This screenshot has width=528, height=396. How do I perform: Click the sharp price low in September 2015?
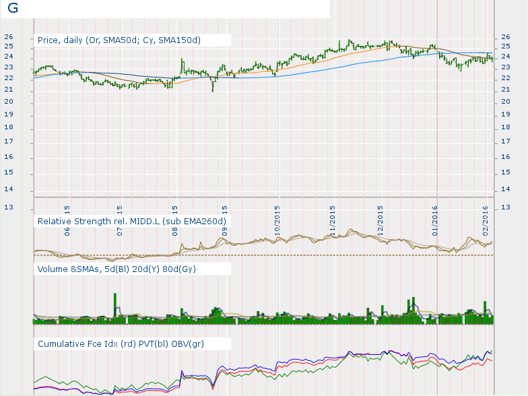pos(213,89)
